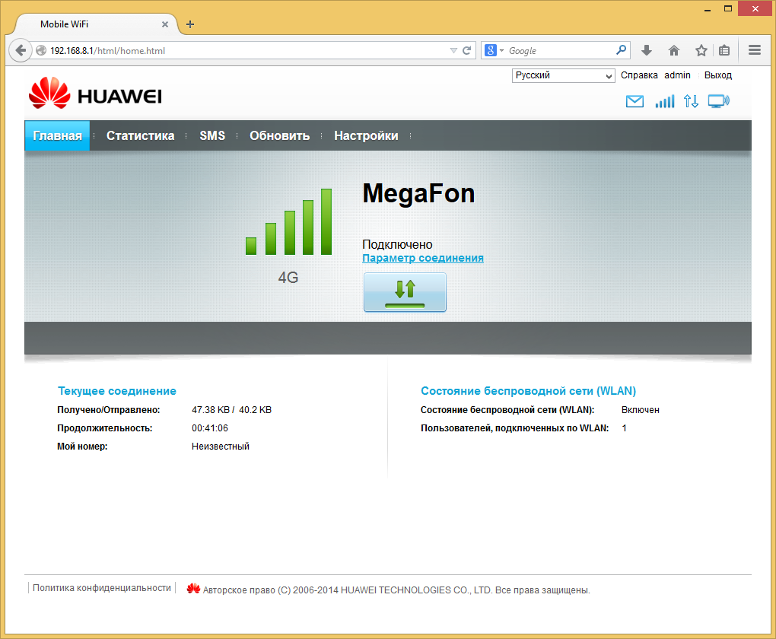Screen dimensions: 776x639
Task: Select the Главная tab
Action: [x=57, y=135]
